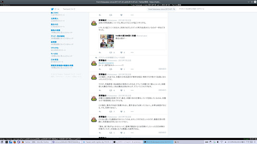The width and height of the screenshot is (257, 144).
Task: Open the ログイン login dropdown in the header
Action: pos(200,9)
